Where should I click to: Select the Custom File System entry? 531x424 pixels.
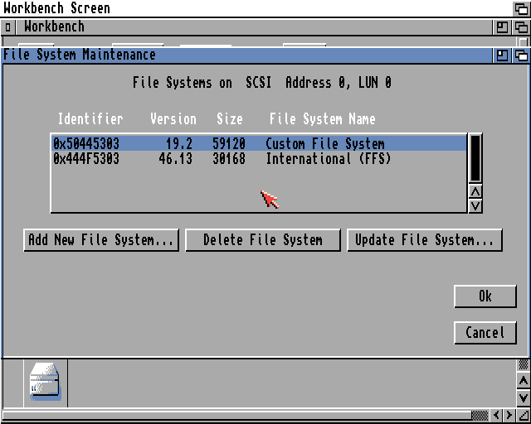(257, 144)
